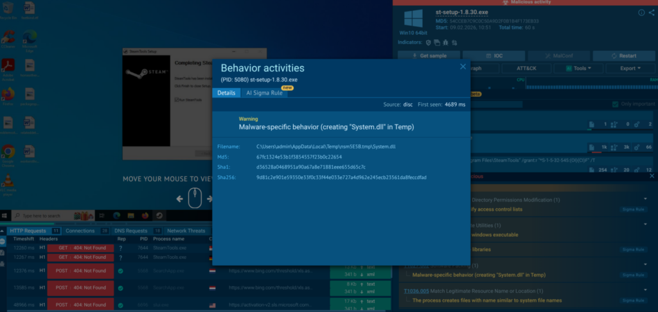
Task: Click the Steam icon in the VM taskbar
Action: [159, 216]
